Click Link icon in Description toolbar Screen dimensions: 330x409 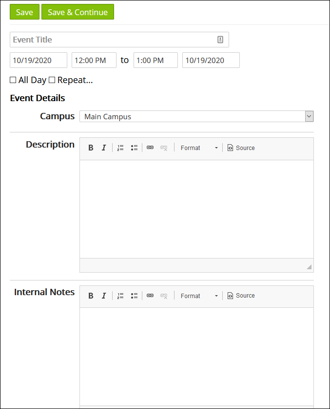coord(150,148)
